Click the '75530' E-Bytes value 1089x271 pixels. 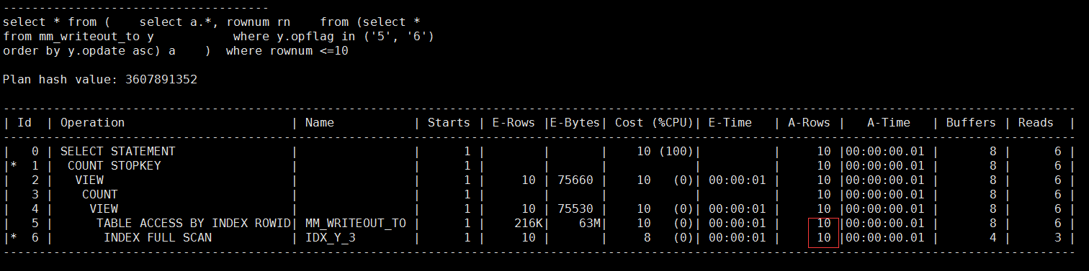[575, 209]
